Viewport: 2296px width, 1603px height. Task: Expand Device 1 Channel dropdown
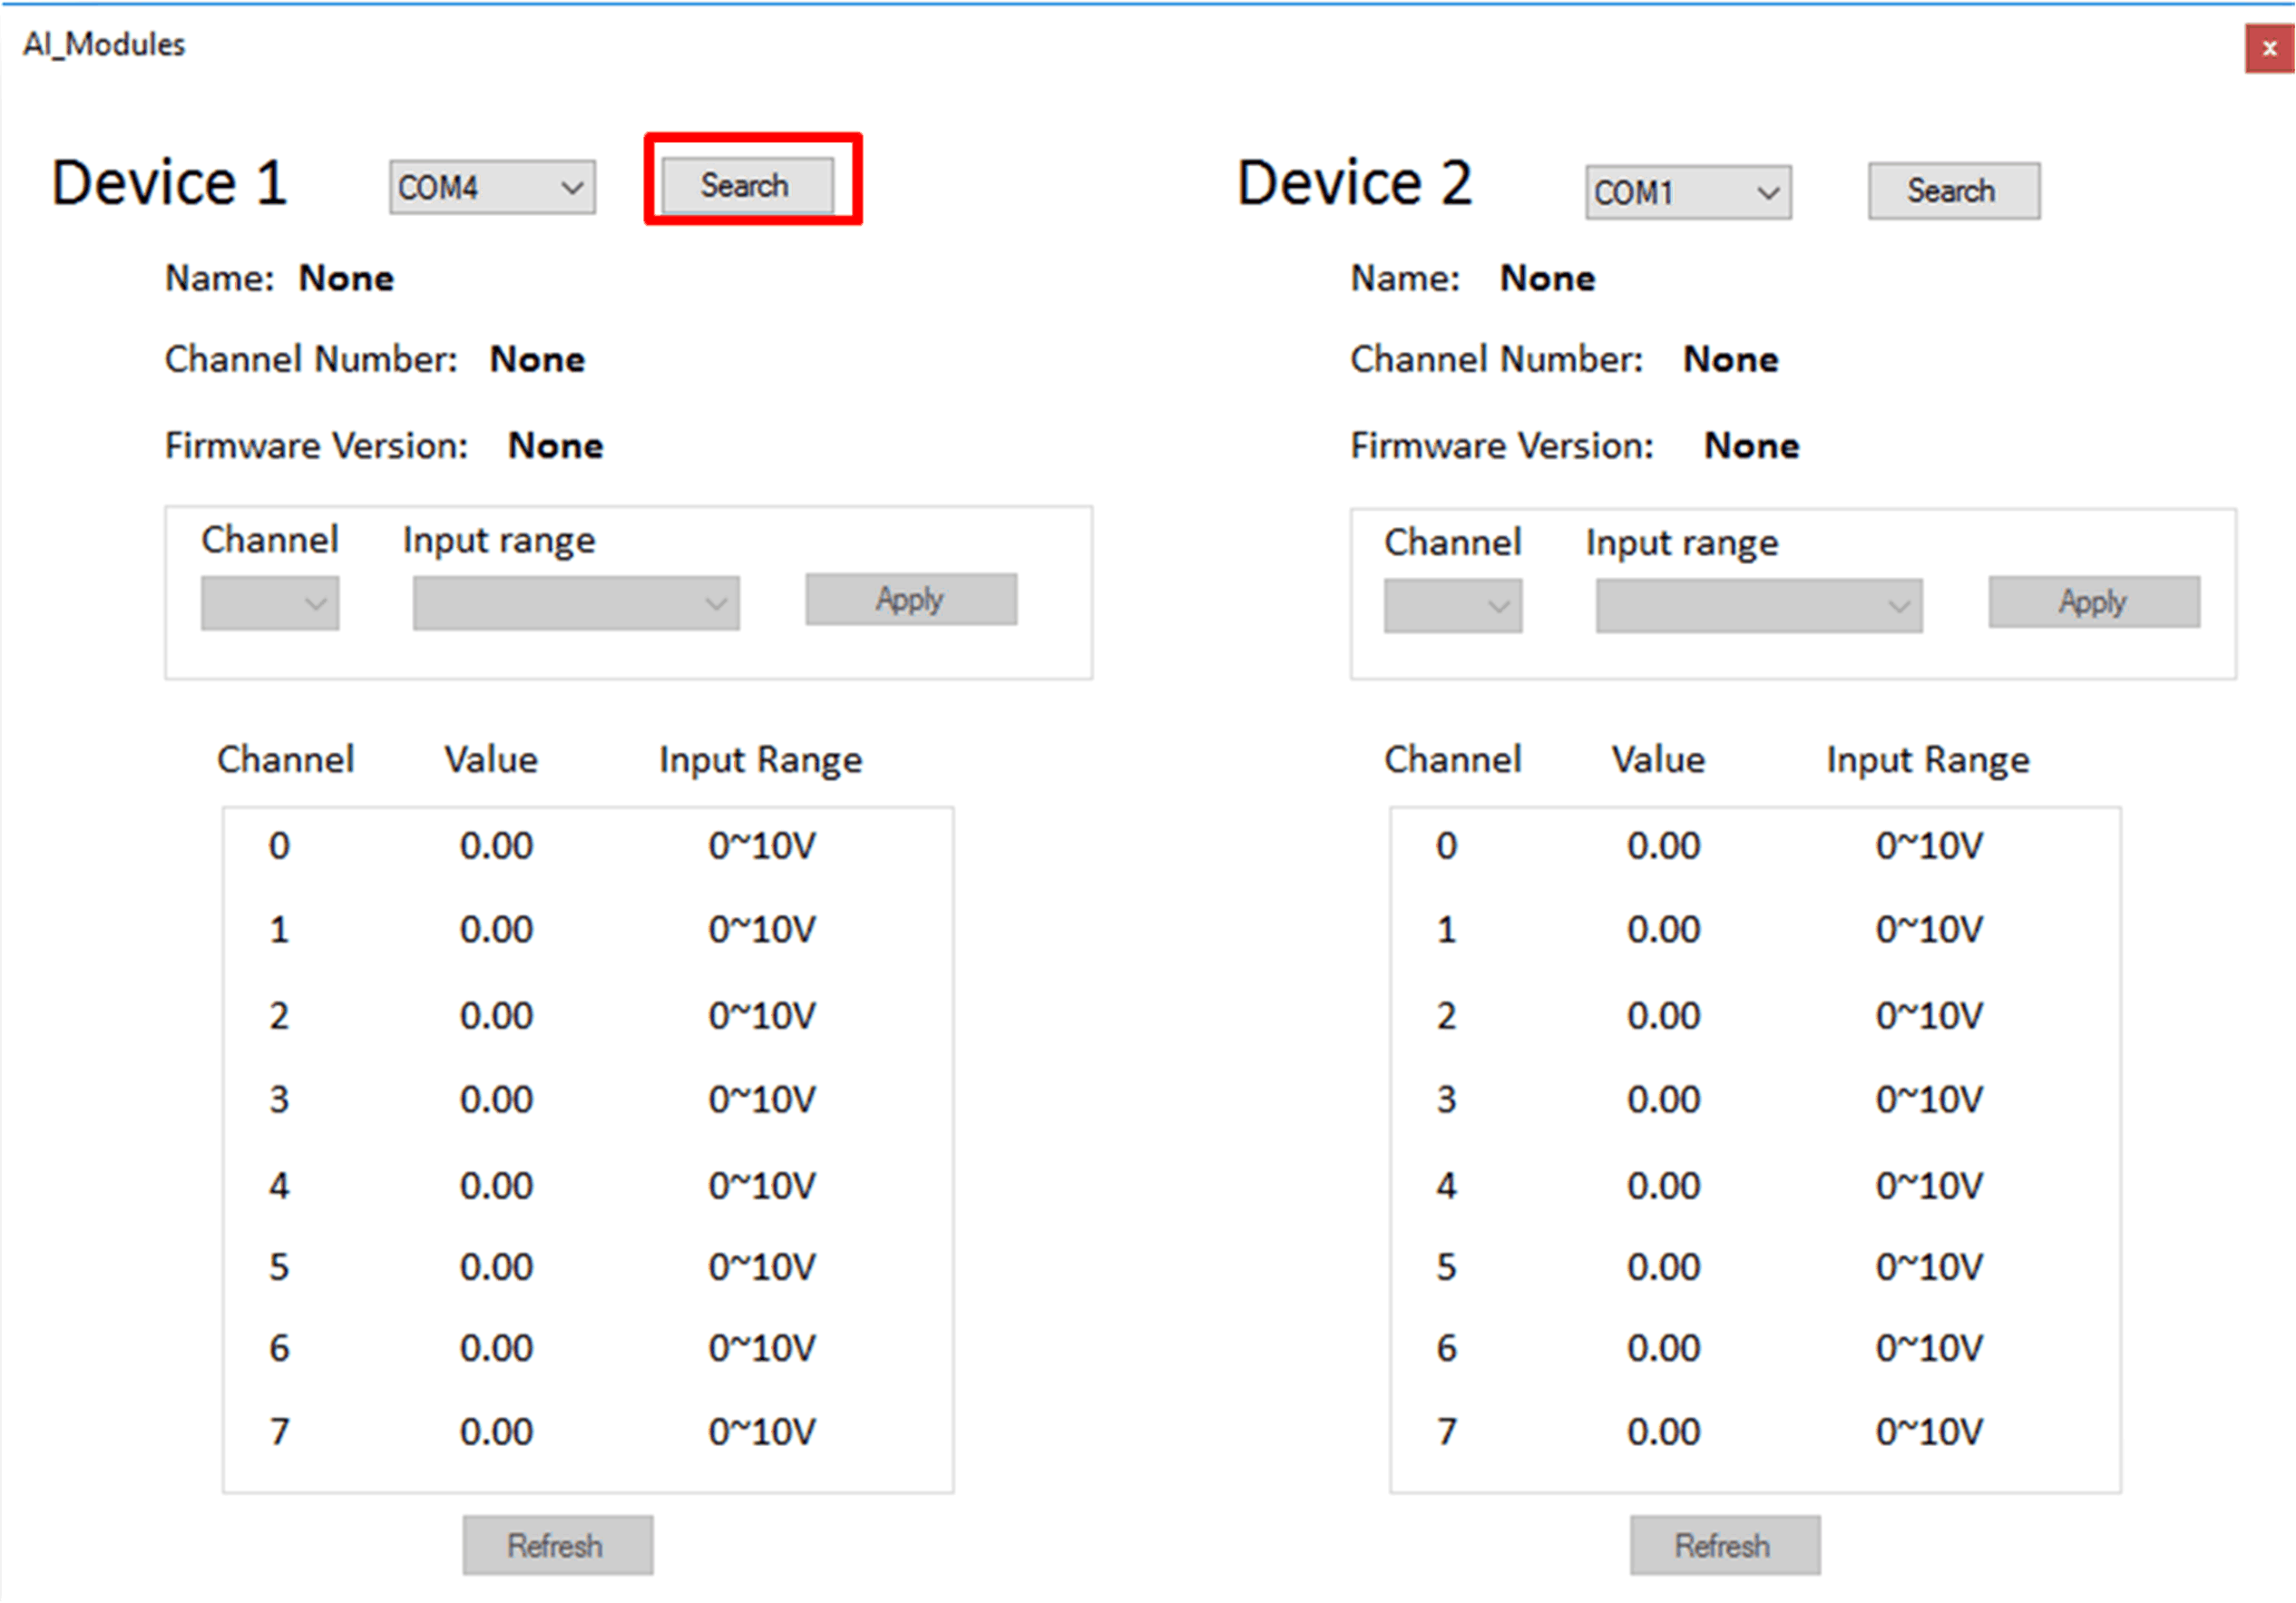[x=270, y=604]
